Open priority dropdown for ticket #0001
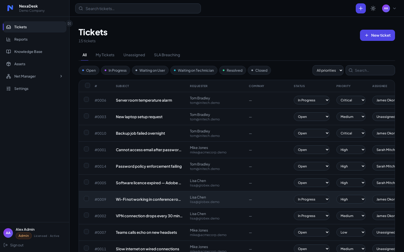Viewport: 404px width, 252px height. click(351, 150)
